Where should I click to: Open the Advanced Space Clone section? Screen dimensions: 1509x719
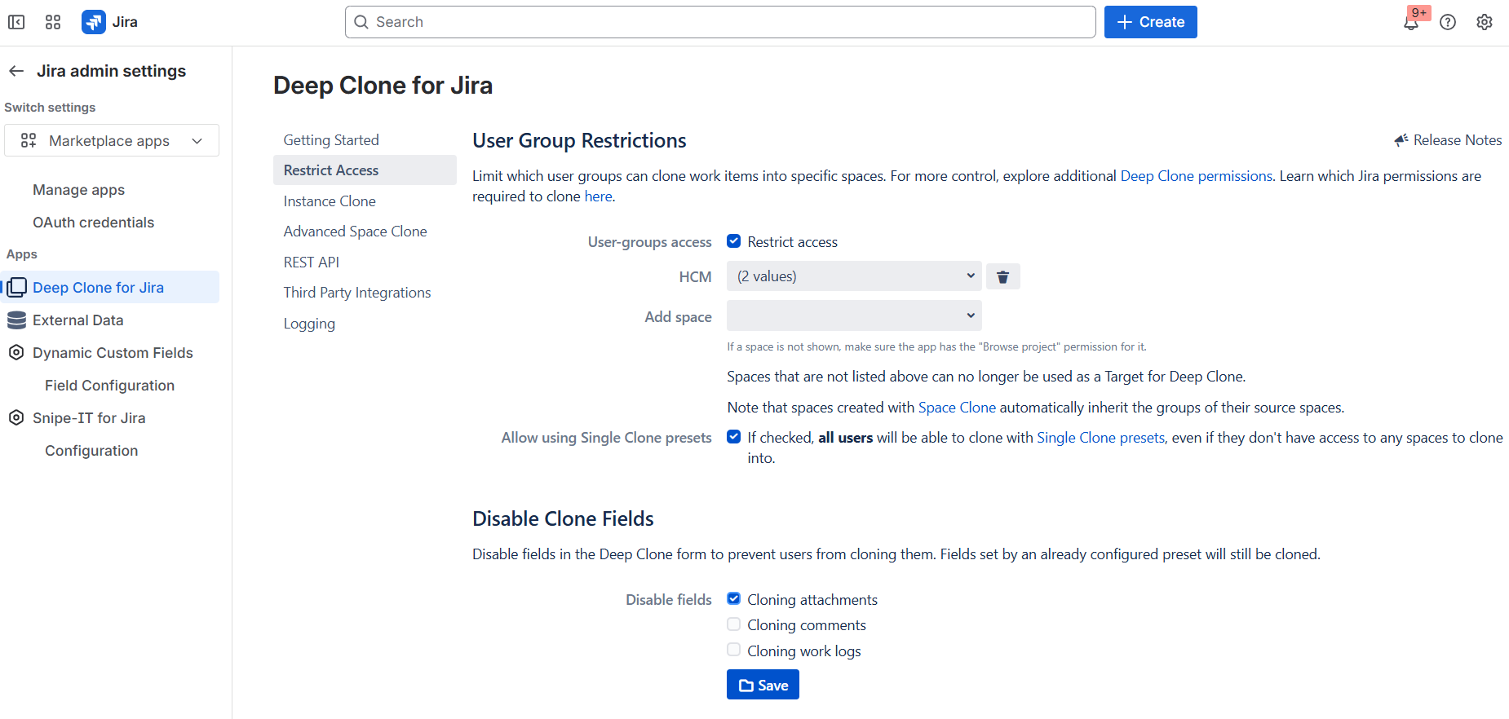[355, 232]
